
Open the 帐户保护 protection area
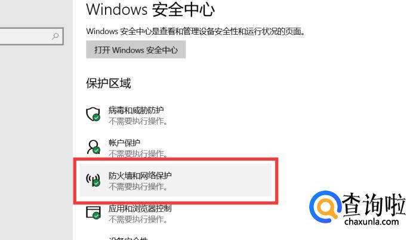pyautogui.click(x=124, y=143)
